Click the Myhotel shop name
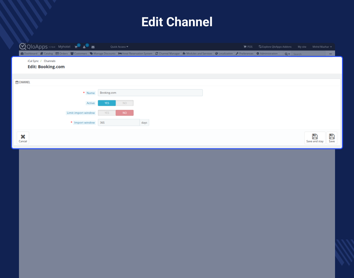 [x=64, y=47]
